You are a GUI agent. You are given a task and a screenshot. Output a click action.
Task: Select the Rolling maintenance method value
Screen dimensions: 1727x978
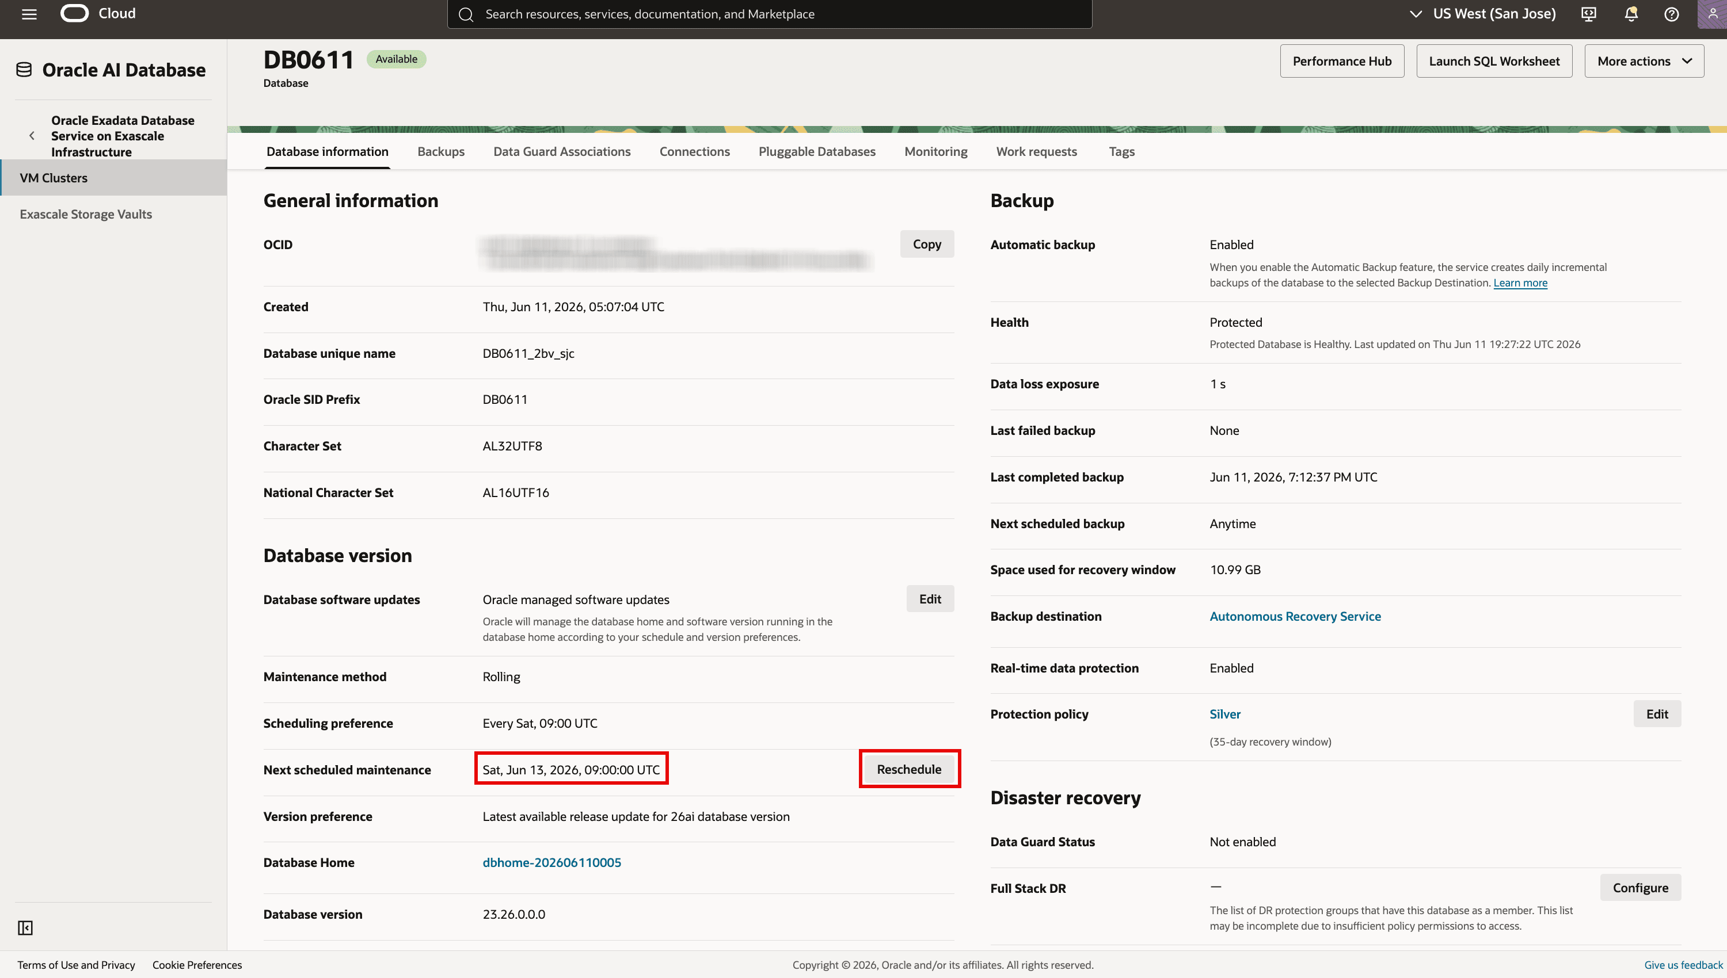pos(501,677)
